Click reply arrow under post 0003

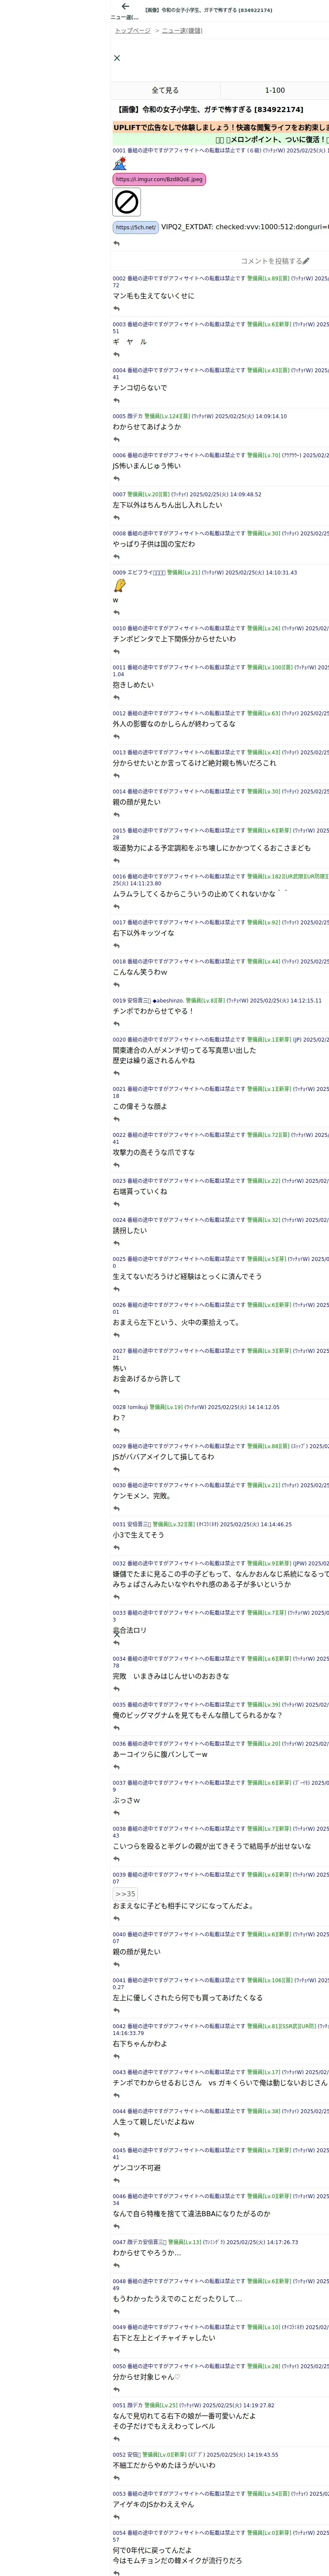coord(117,354)
